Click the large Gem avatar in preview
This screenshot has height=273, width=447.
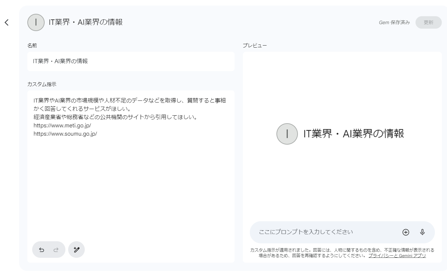pos(287,134)
